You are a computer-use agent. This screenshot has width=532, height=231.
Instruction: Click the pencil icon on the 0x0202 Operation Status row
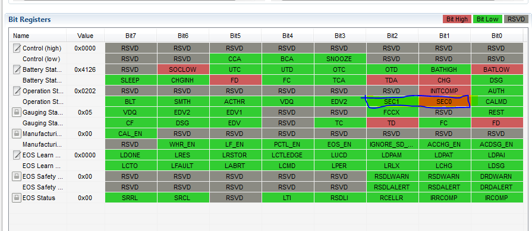tap(17, 91)
